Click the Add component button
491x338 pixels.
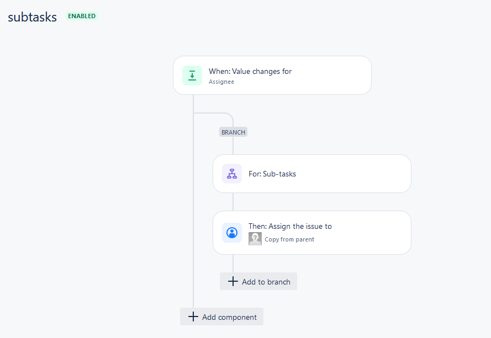click(x=221, y=316)
